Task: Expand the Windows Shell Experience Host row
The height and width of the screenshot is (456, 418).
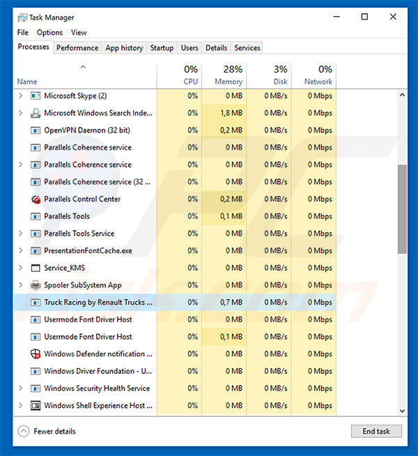Action: [20, 405]
